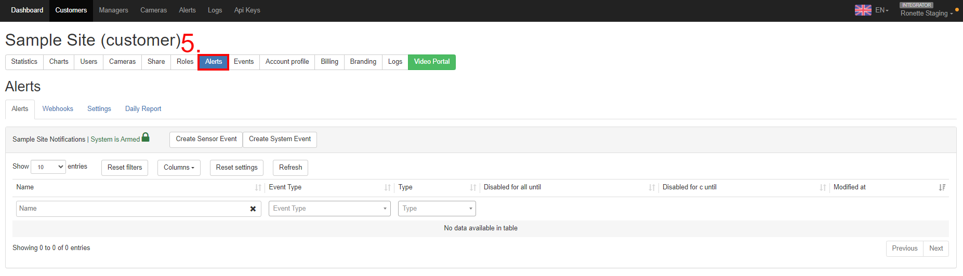Open the entries count dropdown
Viewport: 963px width, 276px height.
(48, 167)
